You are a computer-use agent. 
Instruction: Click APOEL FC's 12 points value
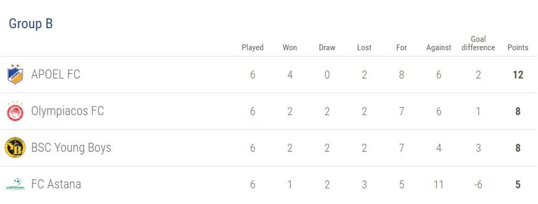(x=518, y=75)
